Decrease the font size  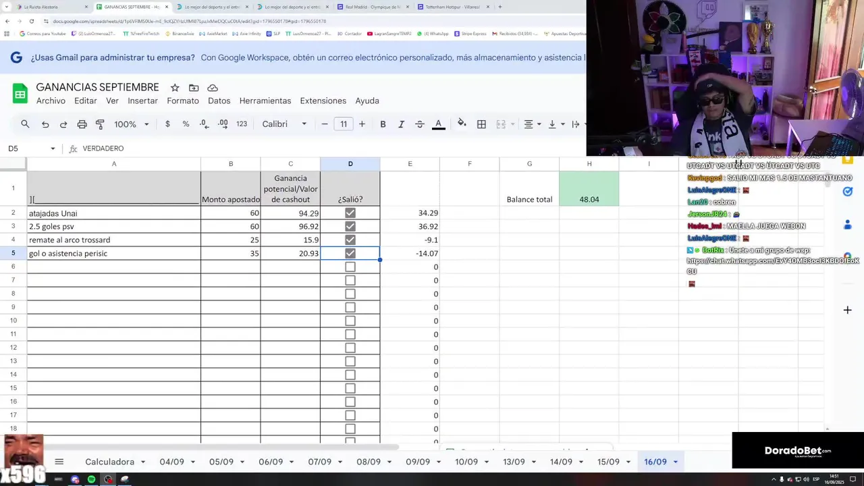pos(325,124)
